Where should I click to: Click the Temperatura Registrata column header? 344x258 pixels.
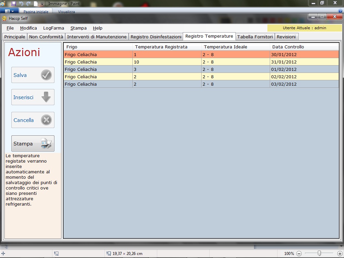(x=161, y=47)
